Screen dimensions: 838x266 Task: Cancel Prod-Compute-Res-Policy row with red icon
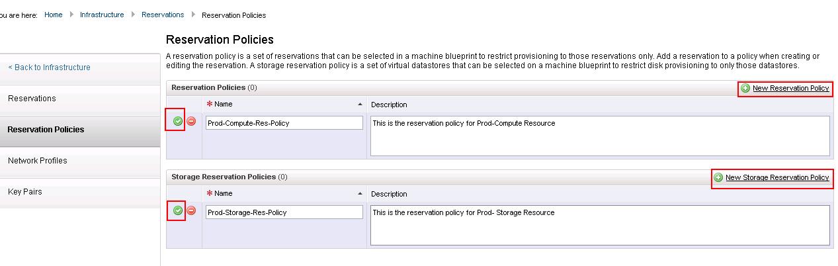[x=191, y=121]
